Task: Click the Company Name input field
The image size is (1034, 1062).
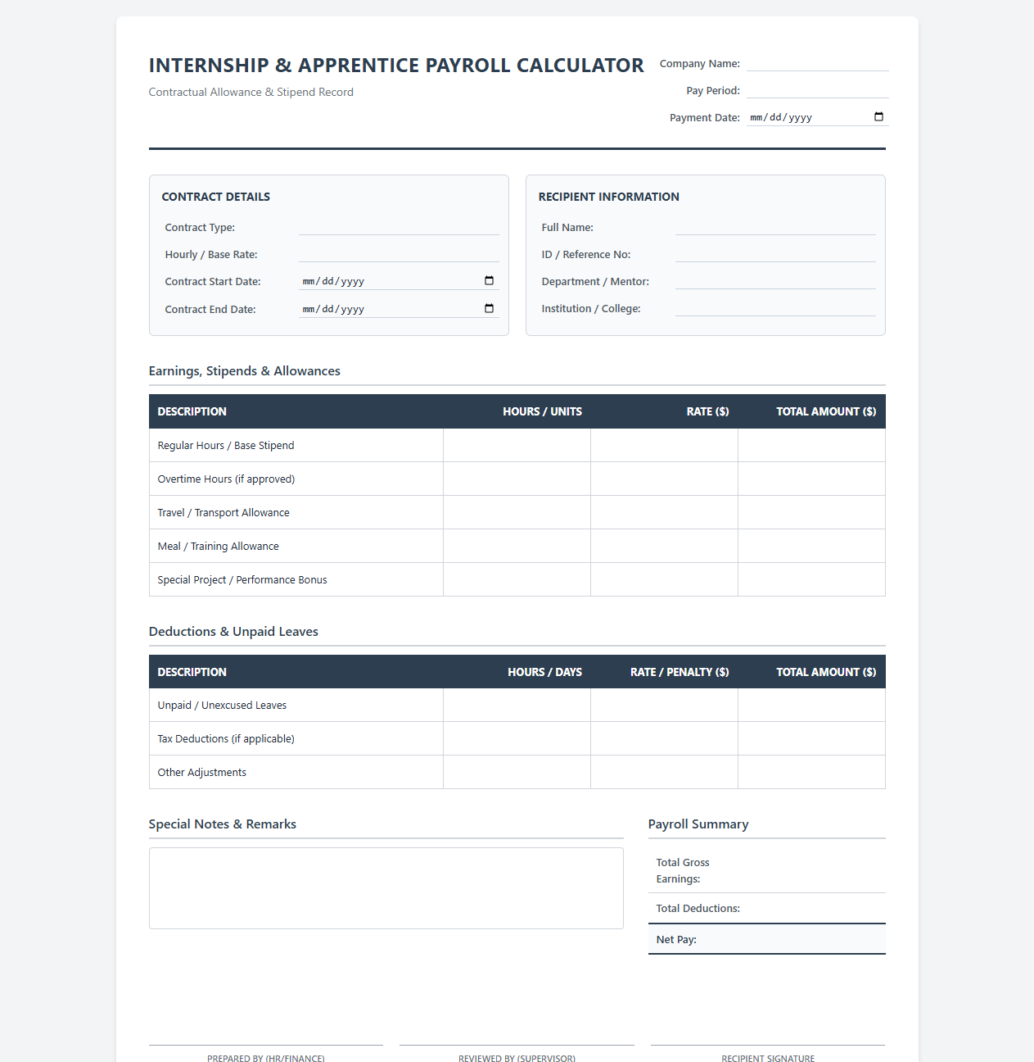Action: tap(817, 63)
